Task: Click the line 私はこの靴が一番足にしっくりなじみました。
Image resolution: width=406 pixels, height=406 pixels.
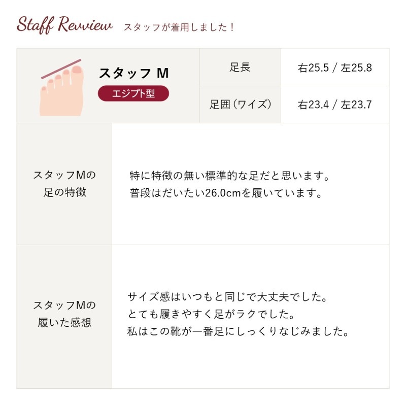Action: [x=239, y=332]
